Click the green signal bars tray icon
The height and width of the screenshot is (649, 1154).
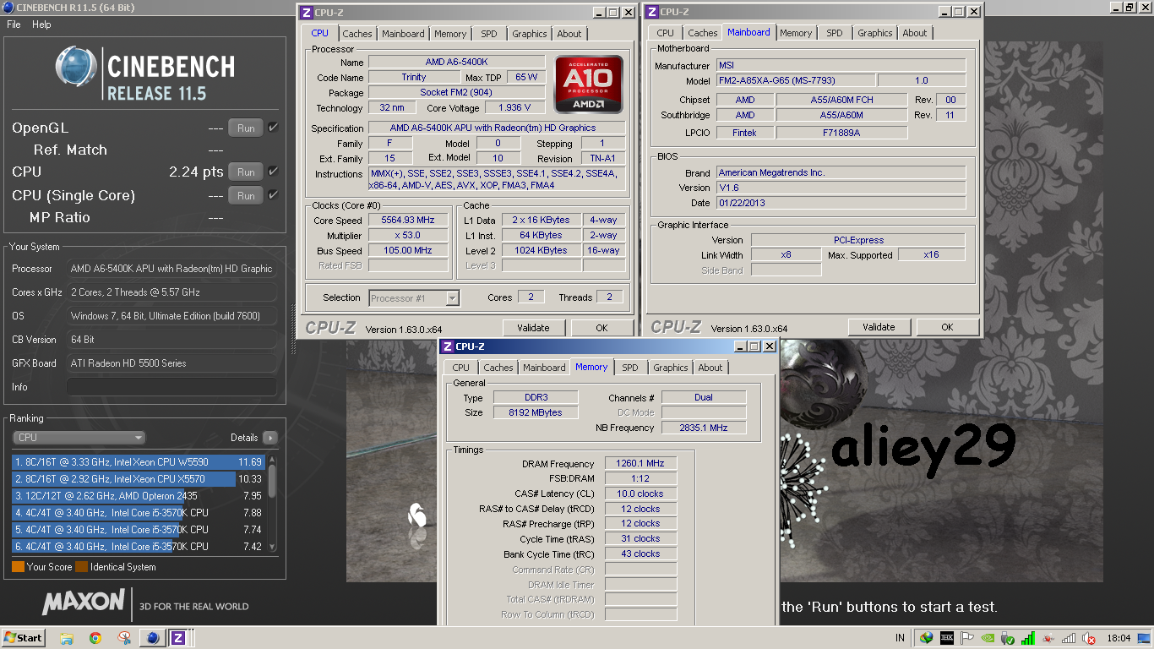click(1029, 638)
